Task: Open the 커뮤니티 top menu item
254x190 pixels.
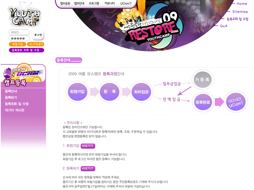Action: click(109, 3)
